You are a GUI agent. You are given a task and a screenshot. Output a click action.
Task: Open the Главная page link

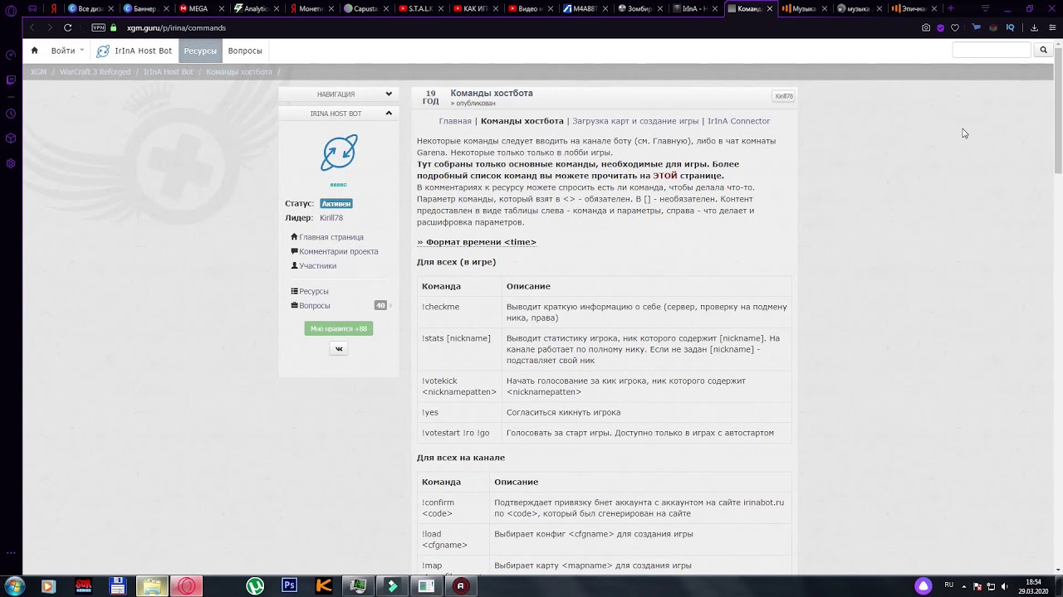(x=455, y=121)
